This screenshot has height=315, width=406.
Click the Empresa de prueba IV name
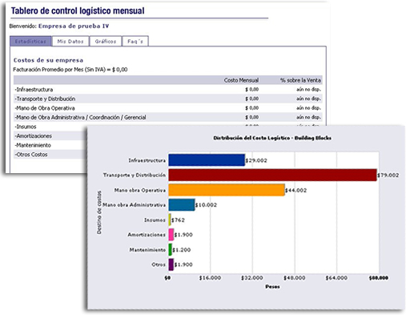74,26
